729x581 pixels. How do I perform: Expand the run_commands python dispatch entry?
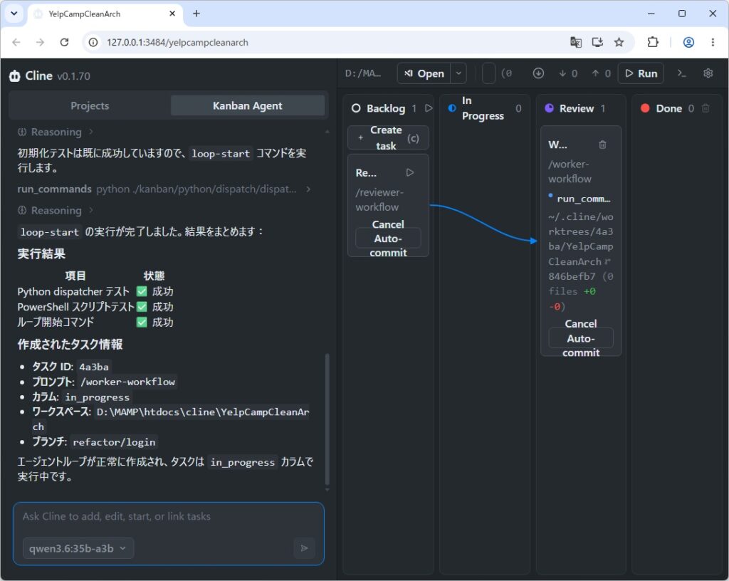164,189
